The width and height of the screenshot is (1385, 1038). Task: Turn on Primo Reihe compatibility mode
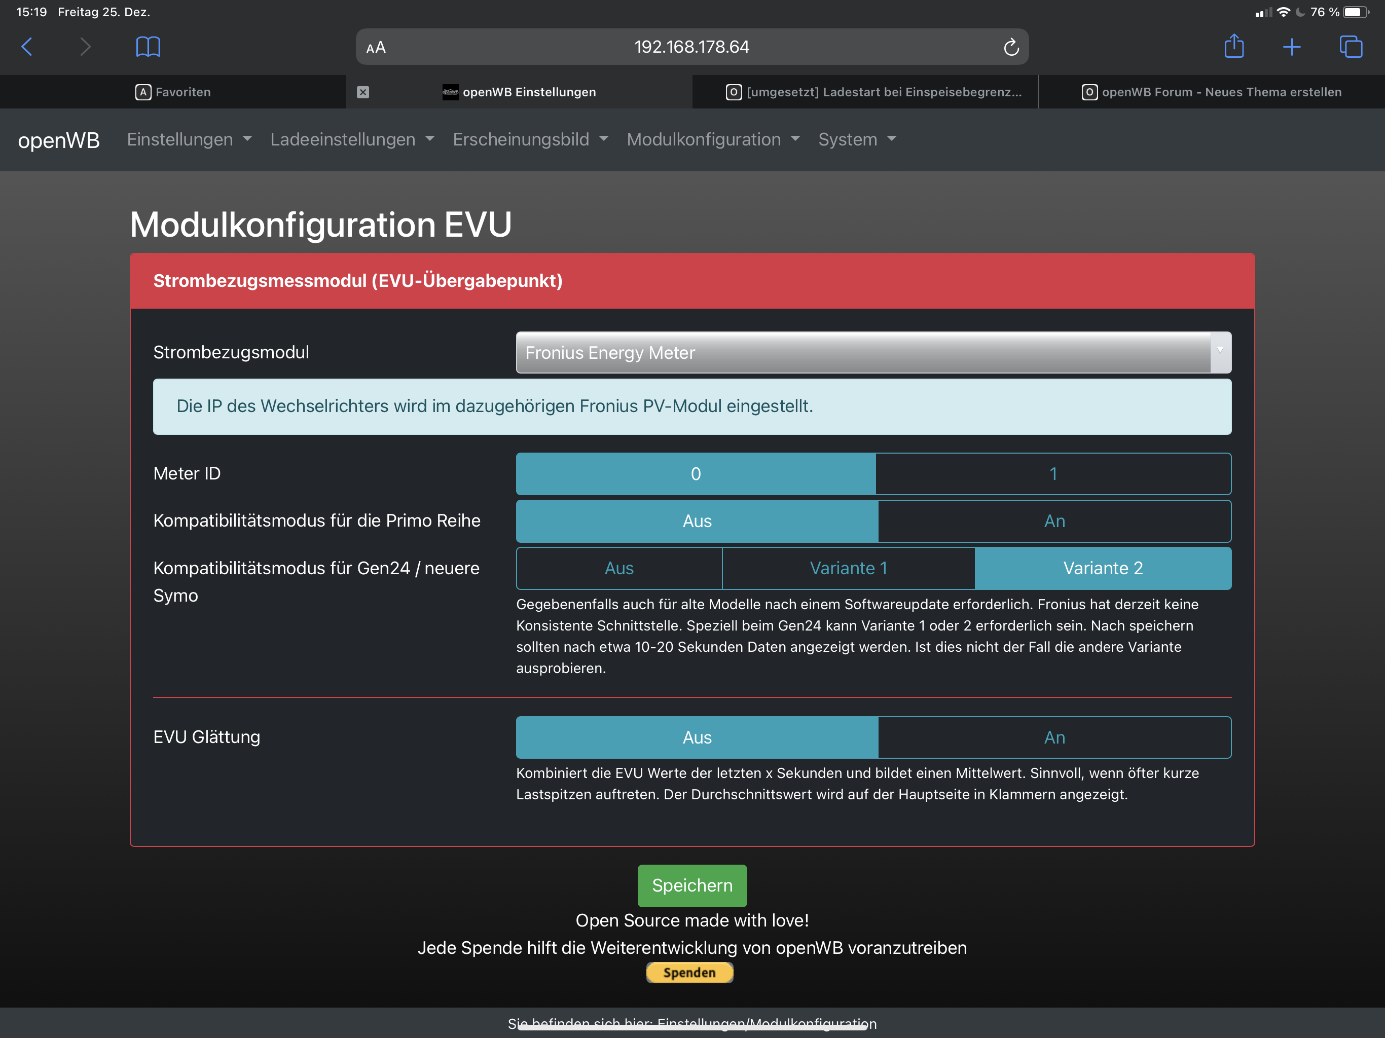(1054, 521)
